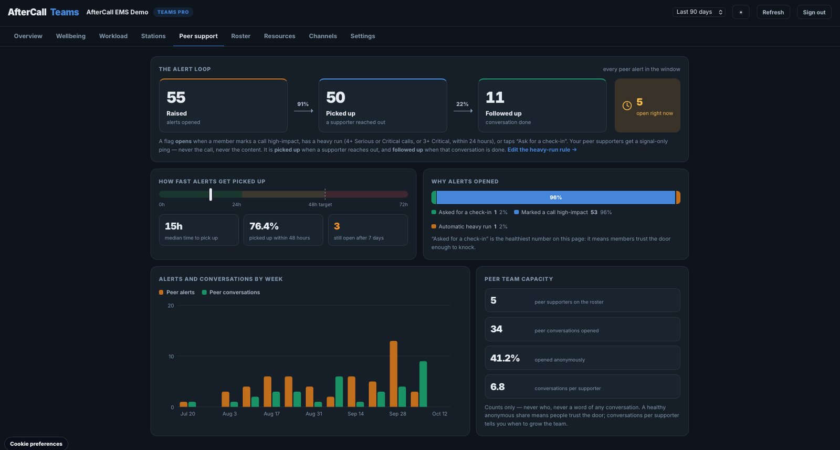Click the orange Automatic heavy run swatch

tap(434, 226)
